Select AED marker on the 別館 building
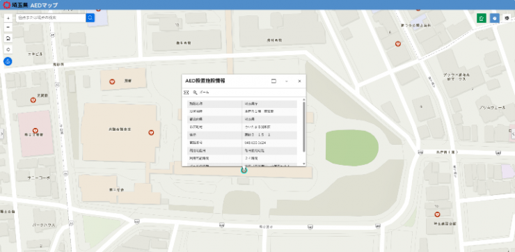The width and height of the screenshot is (515, 252). (111, 81)
